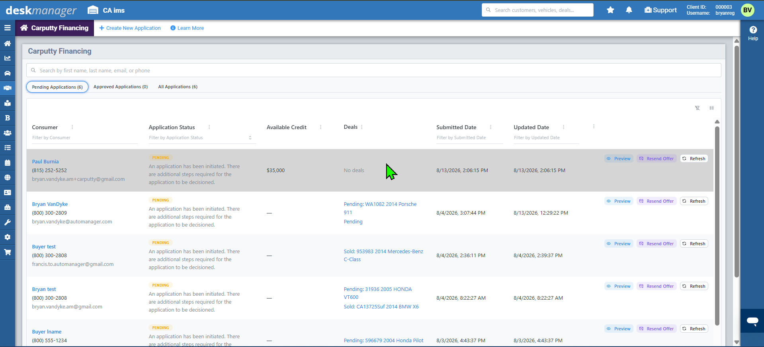Open Consumer column options menu
The width and height of the screenshot is (764, 347).
72,127
